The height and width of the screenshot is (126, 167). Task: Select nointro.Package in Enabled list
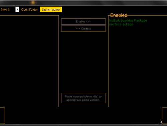[121, 24]
